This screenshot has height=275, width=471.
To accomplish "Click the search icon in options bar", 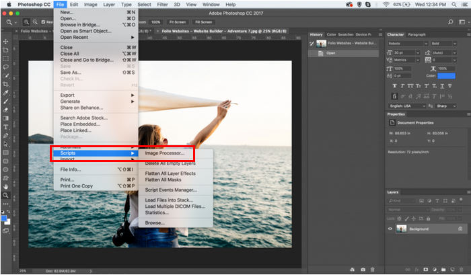I will [5, 22].
